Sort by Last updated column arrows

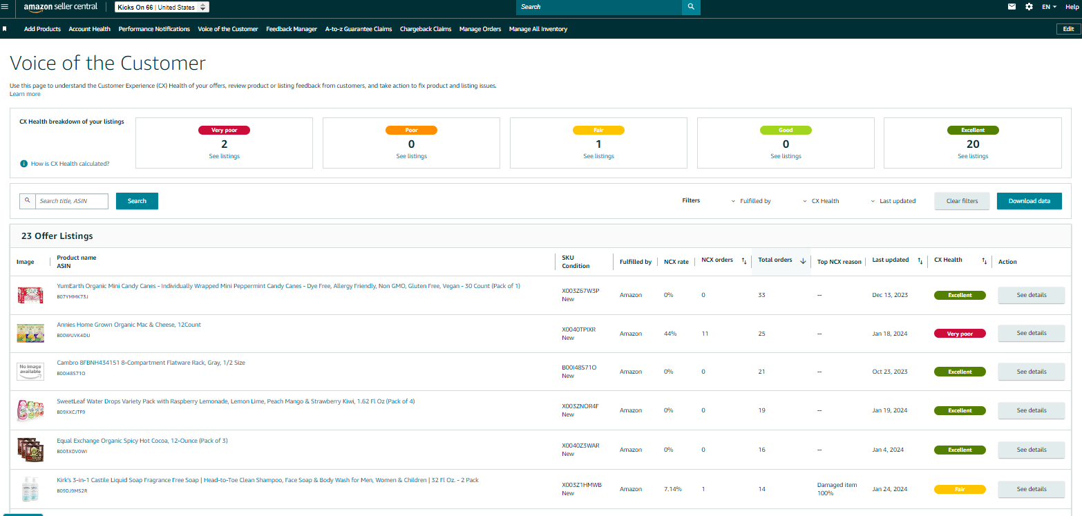tap(920, 261)
